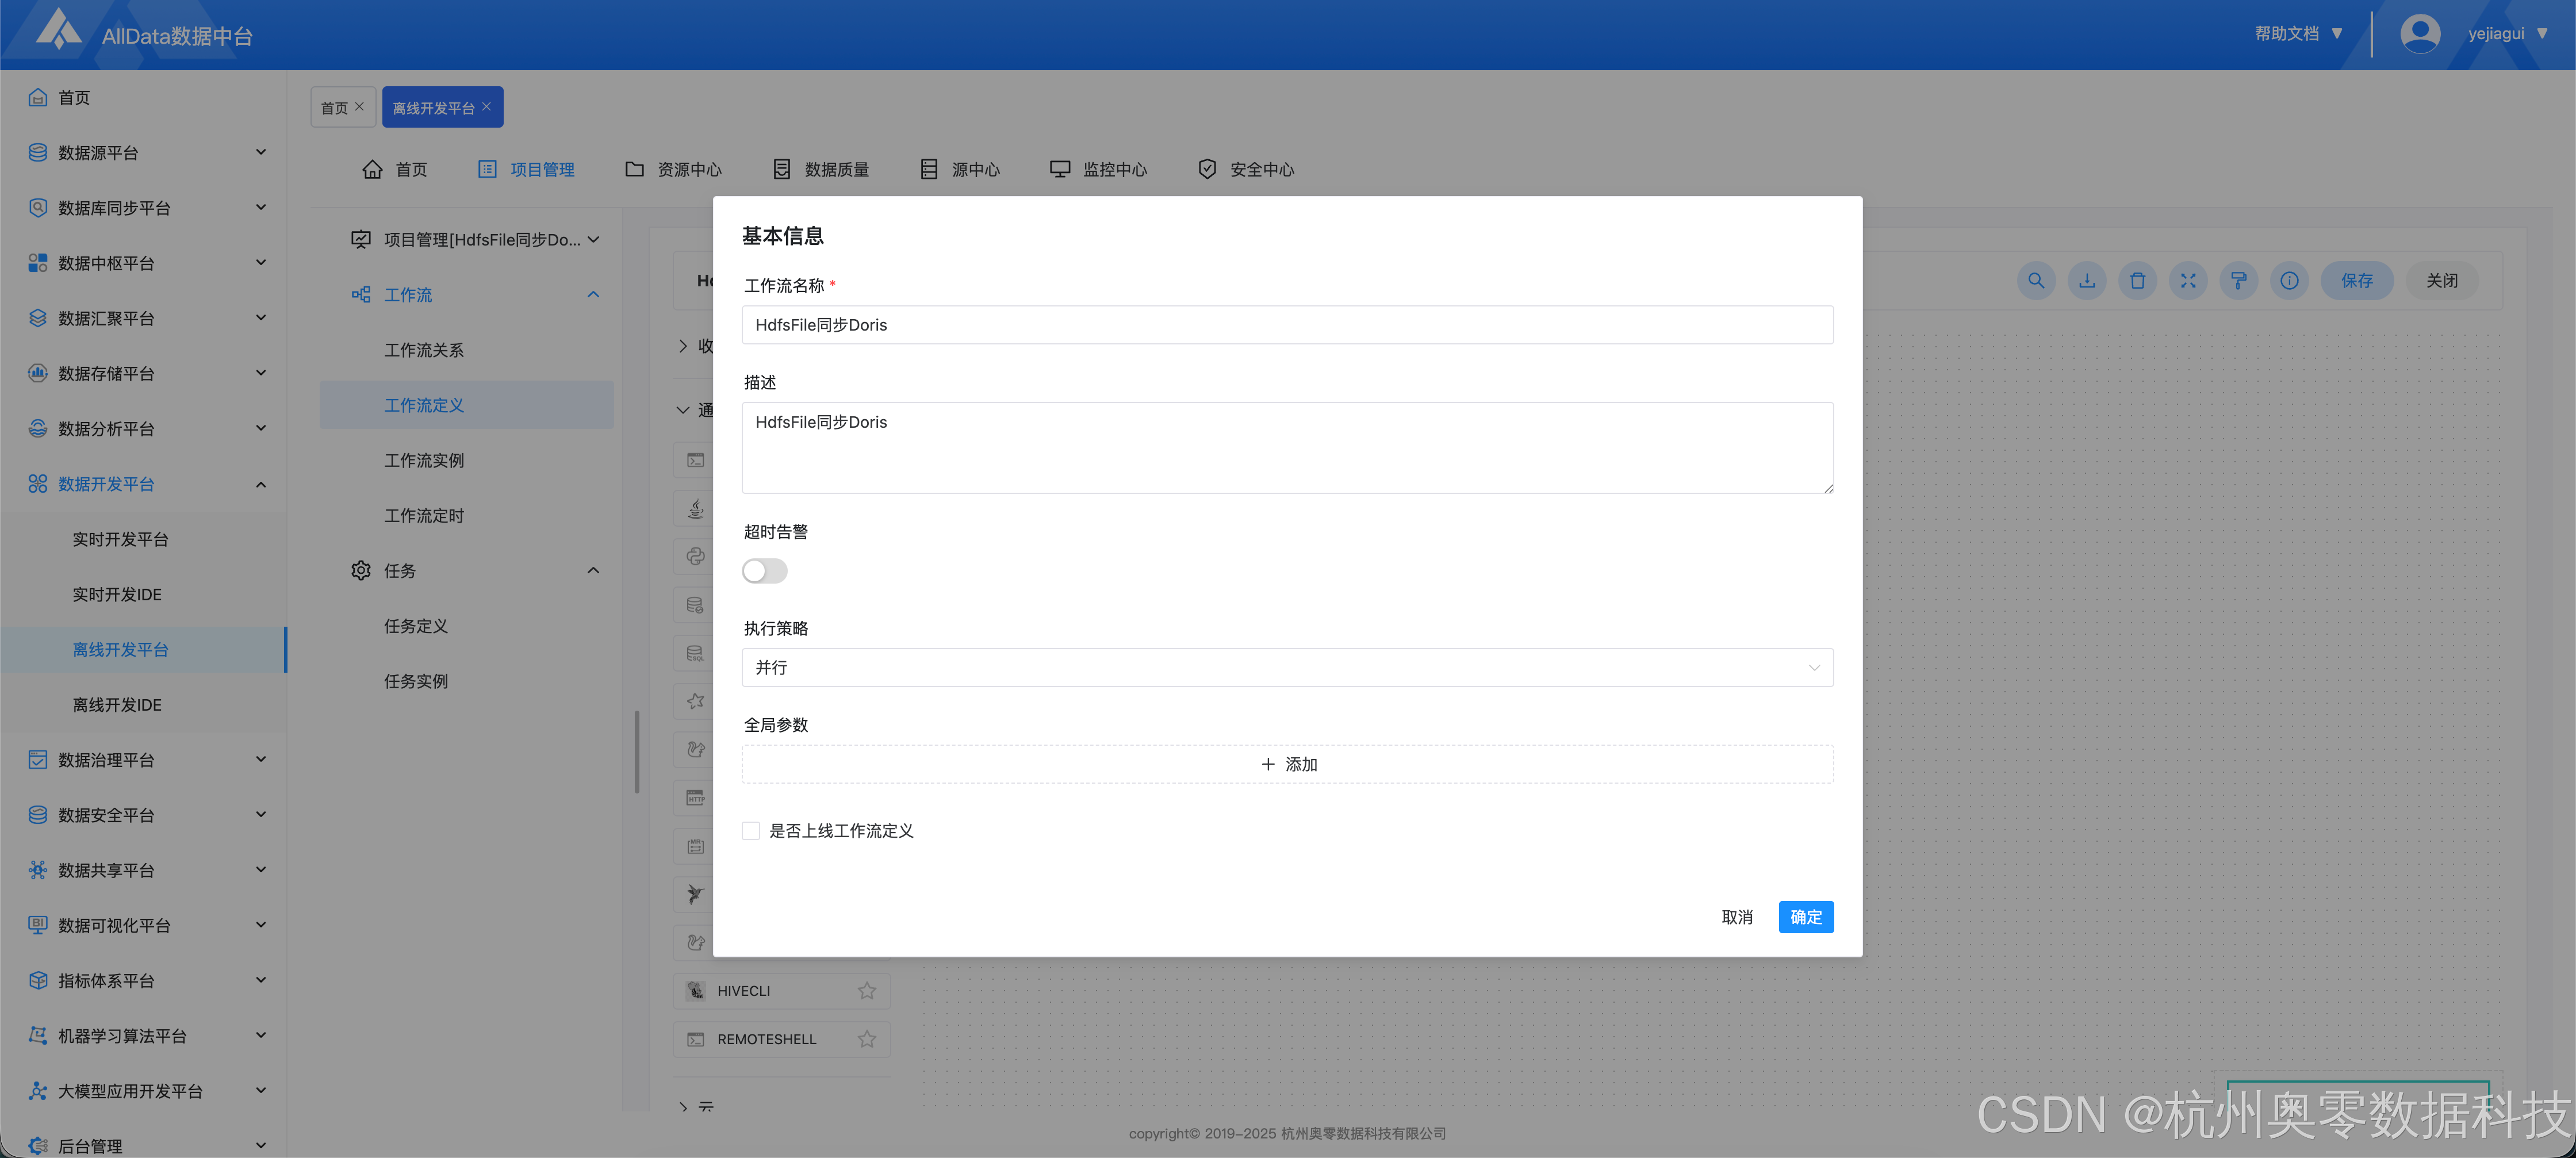Click the user avatar in the top bar

(2420, 33)
